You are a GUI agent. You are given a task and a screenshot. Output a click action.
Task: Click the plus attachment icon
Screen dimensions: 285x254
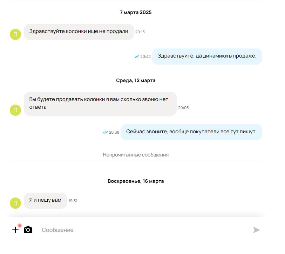click(15, 230)
